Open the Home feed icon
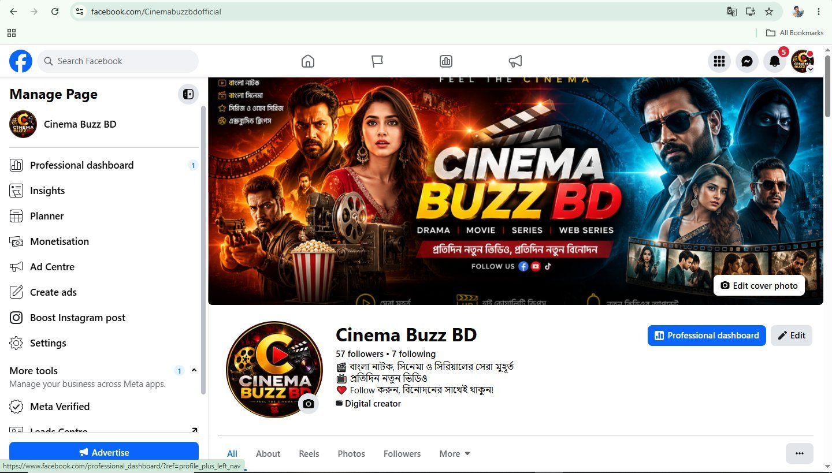This screenshot has height=473, width=832. click(x=308, y=61)
